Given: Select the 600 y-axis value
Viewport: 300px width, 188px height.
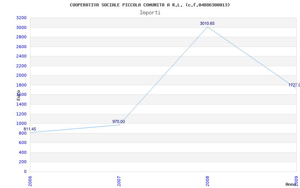Looking at the screenshot, I should (22, 143).
